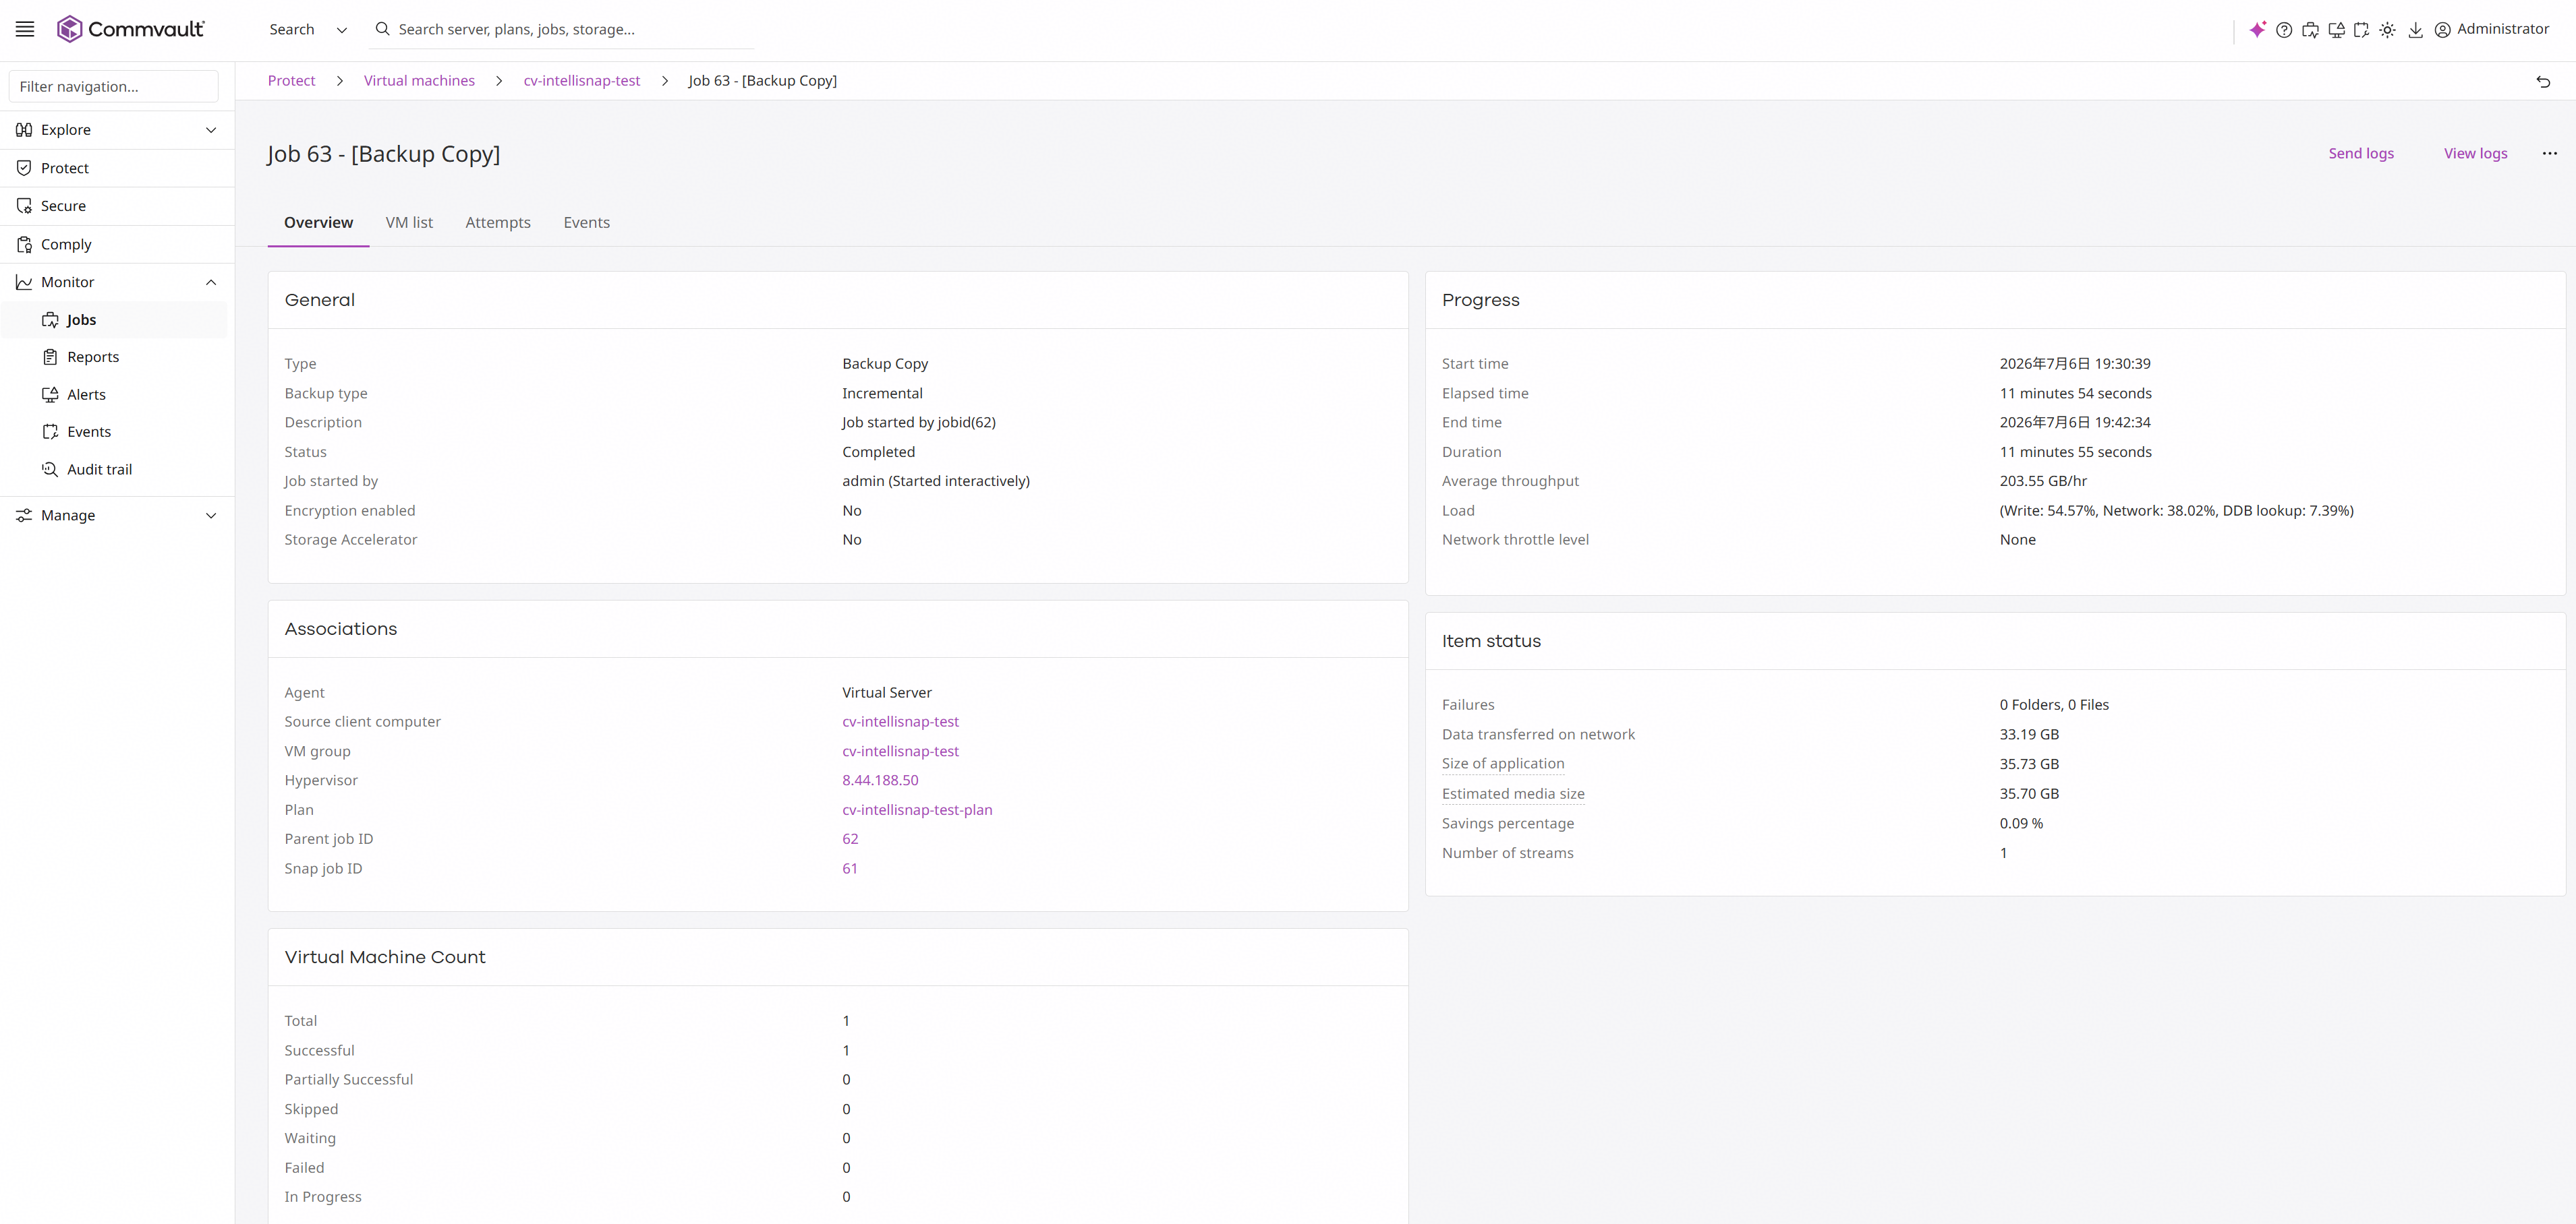The image size is (2576, 1224).
Task: Click the 0 Folders, 0 Files failures value
Action: click(2054, 704)
